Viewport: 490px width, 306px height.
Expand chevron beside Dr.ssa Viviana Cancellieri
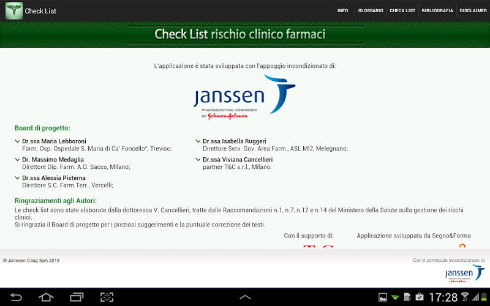pos(198,160)
